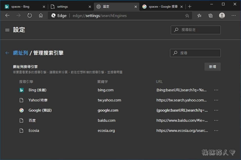Close the 設定 tab
Screen dimensions: 241x160
pos(136,7)
